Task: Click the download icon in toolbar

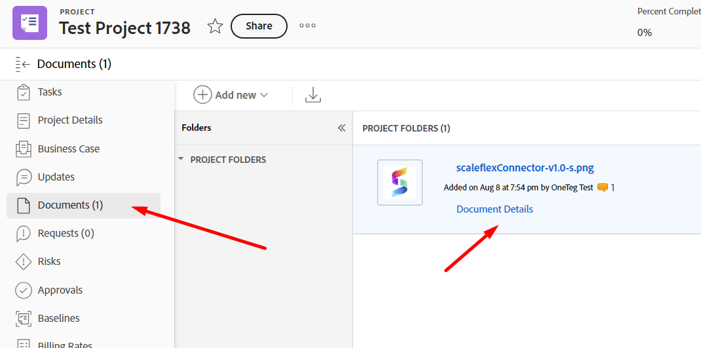Action: point(313,95)
